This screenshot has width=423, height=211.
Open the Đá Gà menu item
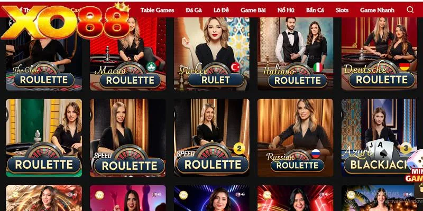pyautogui.click(x=194, y=10)
